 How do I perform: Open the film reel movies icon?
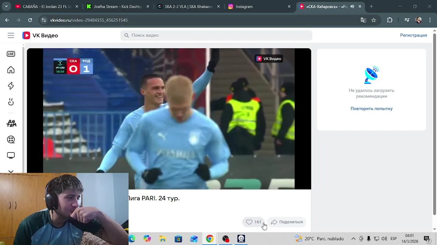11,140
